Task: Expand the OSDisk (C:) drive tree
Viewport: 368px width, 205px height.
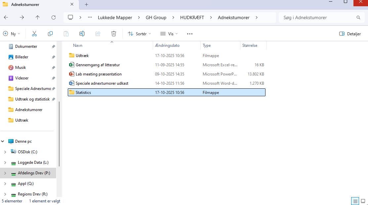Action: (5, 152)
